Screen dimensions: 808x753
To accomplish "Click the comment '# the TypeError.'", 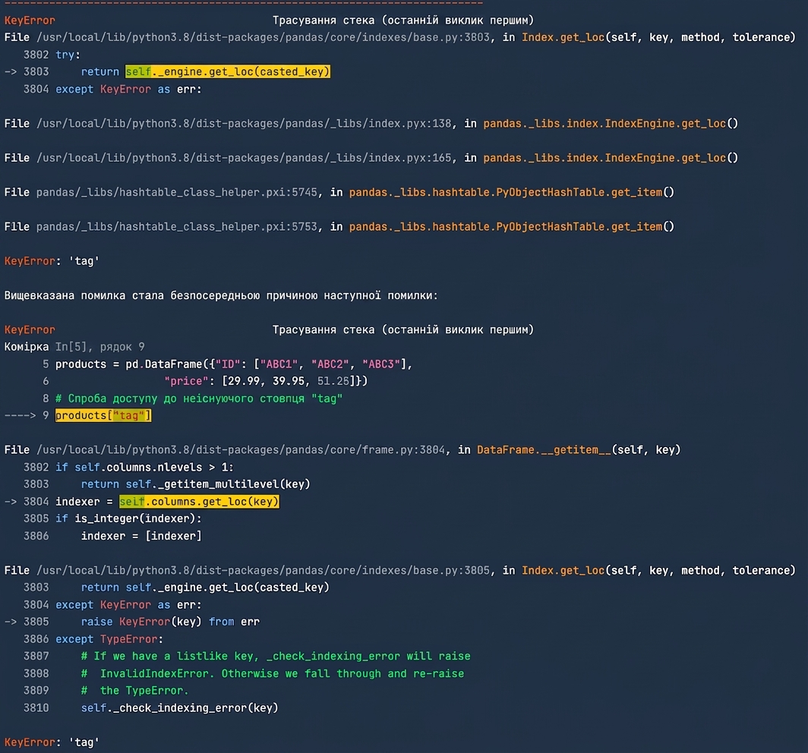I will [135, 691].
